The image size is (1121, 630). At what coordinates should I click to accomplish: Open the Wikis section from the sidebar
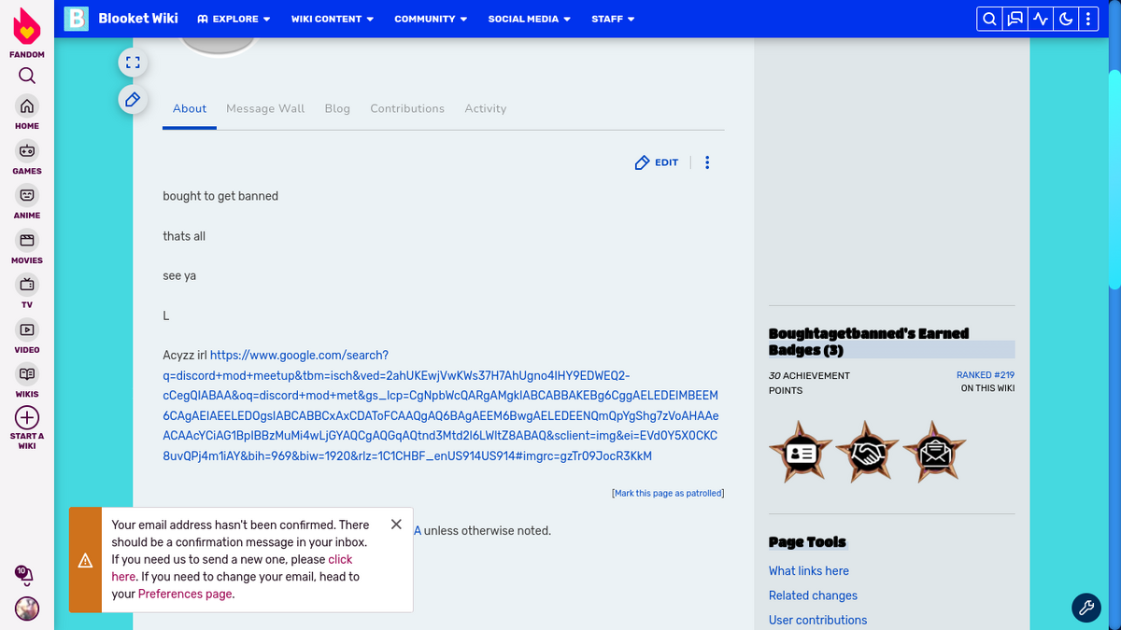pos(26,376)
